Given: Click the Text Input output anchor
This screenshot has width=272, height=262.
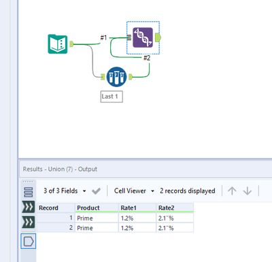Looking at the screenshot, I should click(71, 44).
